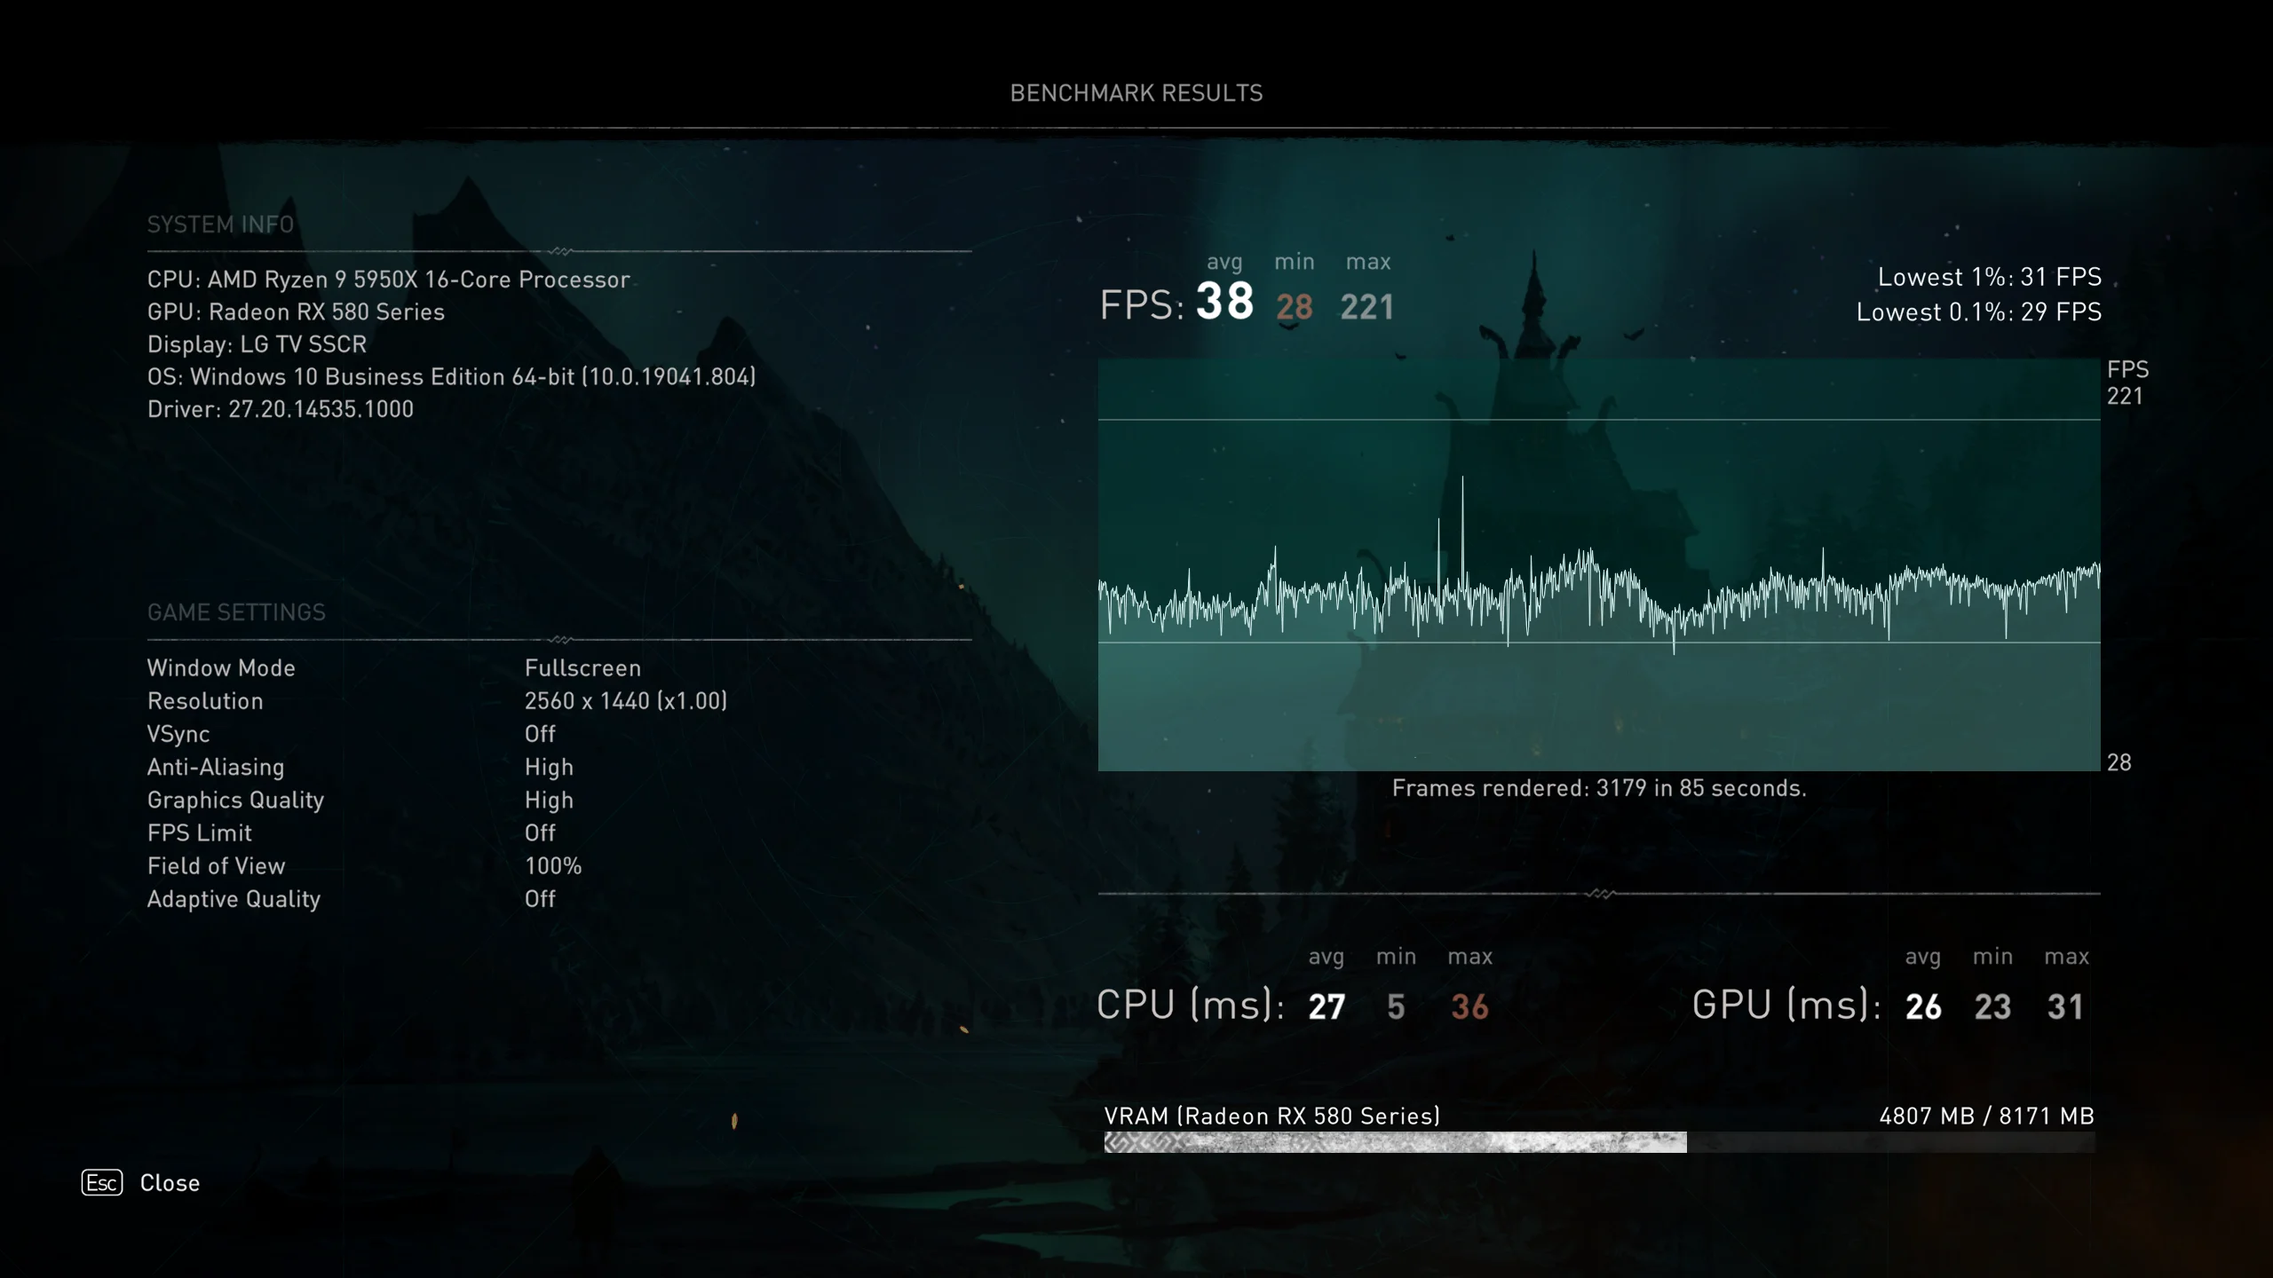Click the Anti-Aliasing setting label

point(216,767)
